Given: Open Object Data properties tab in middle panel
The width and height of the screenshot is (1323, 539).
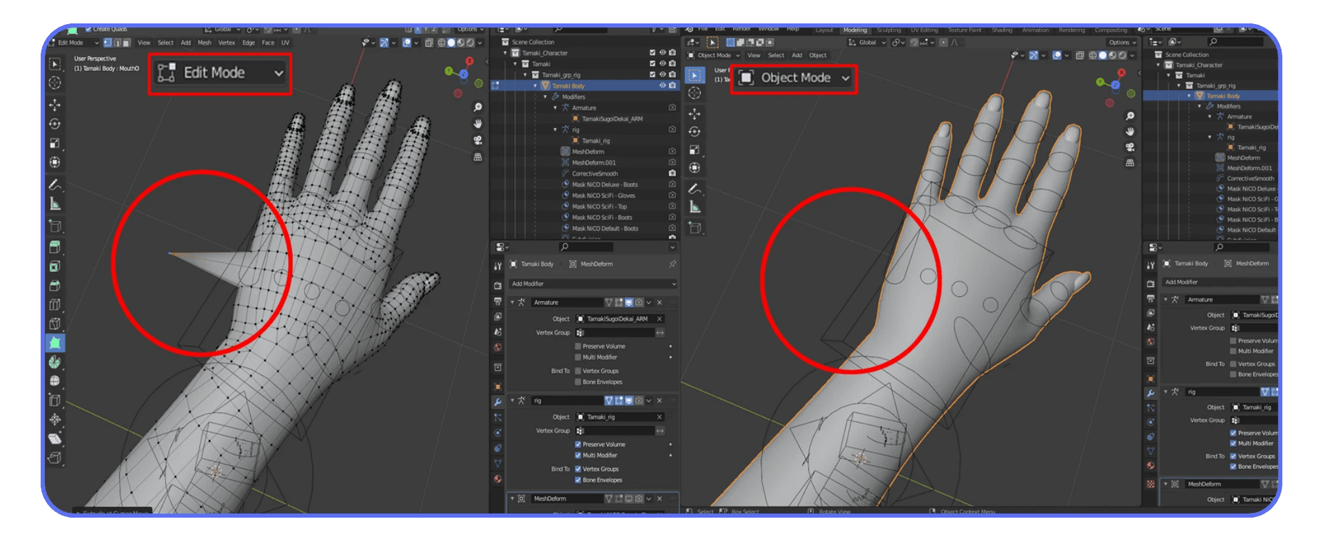Looking at the screenshot, I should 498,463.
